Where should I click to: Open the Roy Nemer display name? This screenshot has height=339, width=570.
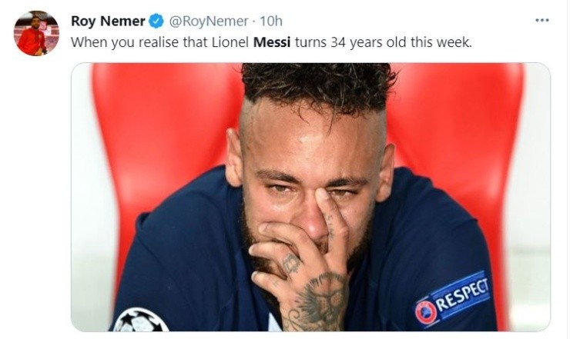point(108,21)
